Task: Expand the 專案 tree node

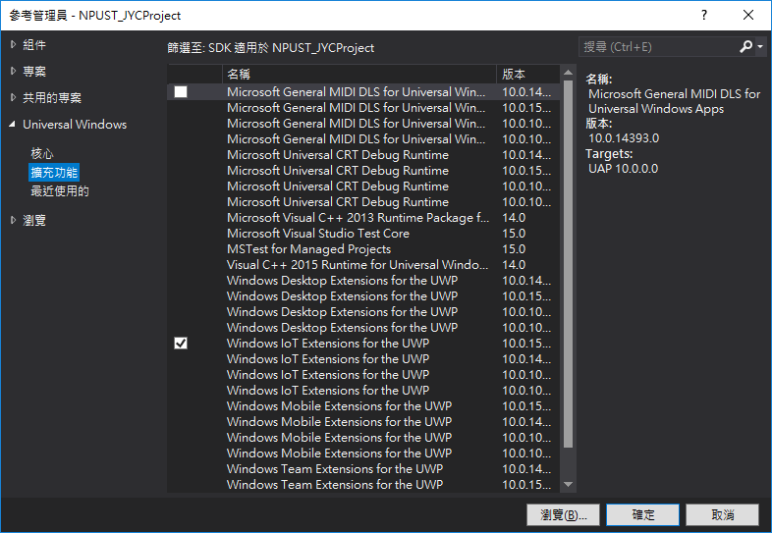Action: [13, 72]
